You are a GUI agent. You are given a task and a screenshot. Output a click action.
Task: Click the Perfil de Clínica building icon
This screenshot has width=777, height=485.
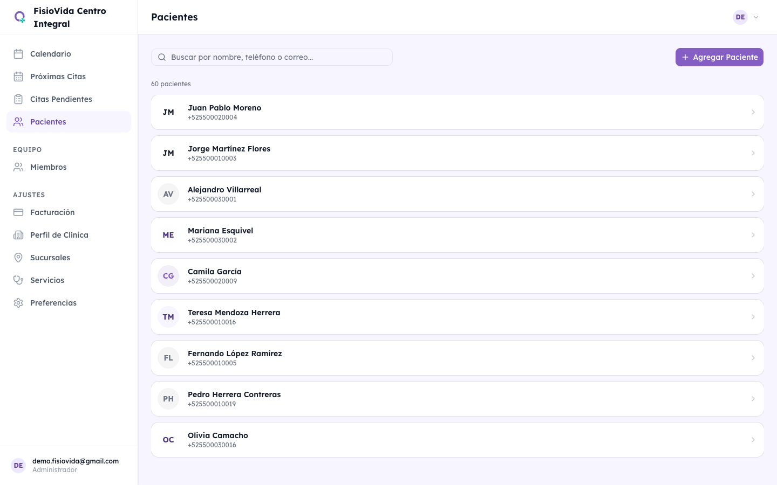point(18,235)
